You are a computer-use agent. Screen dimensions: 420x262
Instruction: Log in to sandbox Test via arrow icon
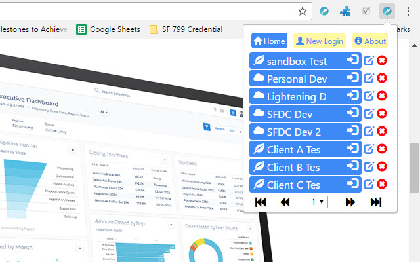point(353,60)
